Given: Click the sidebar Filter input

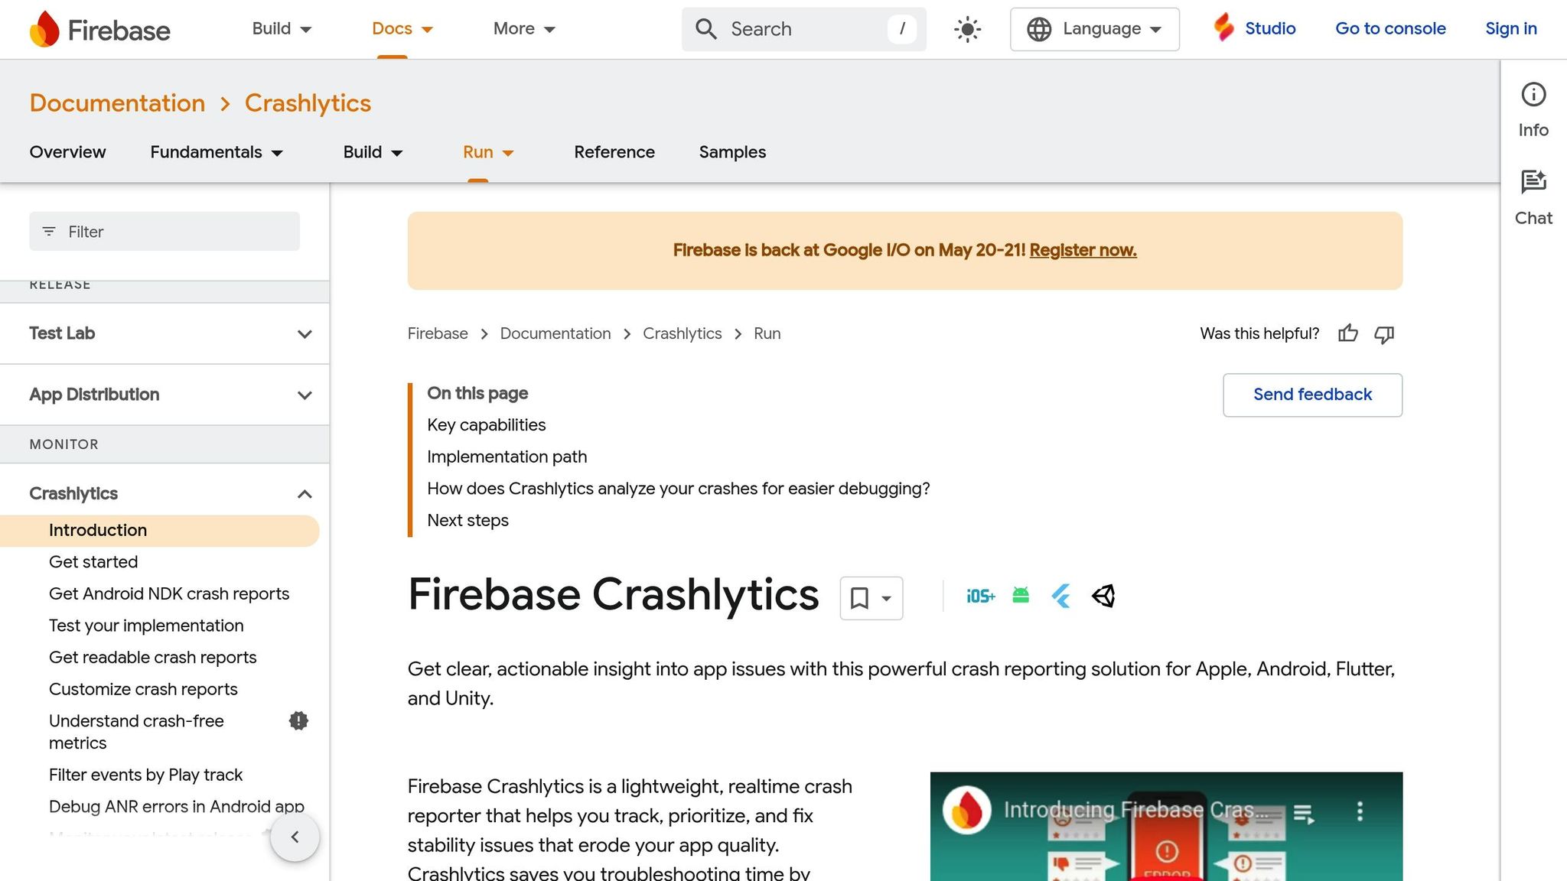Looking at the screenshot, I should tap(165, 231).
